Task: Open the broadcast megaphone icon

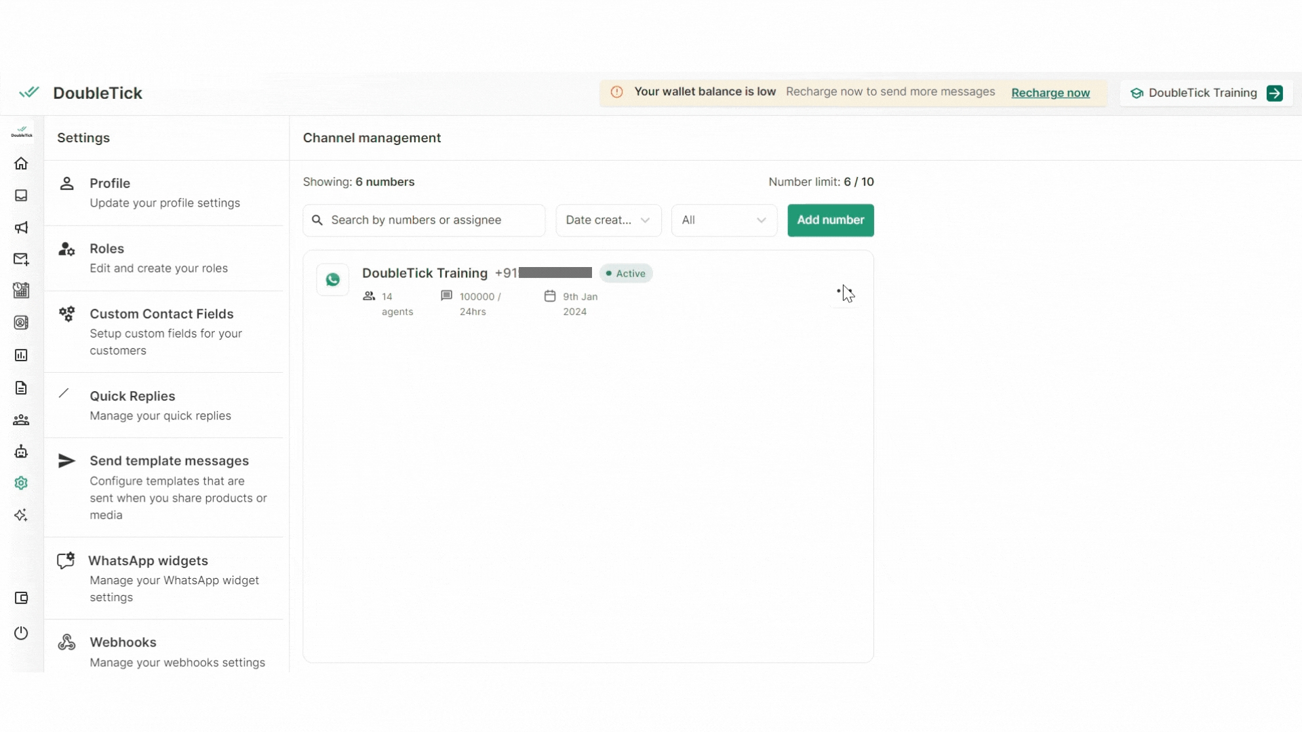Action: pos(21,228)
